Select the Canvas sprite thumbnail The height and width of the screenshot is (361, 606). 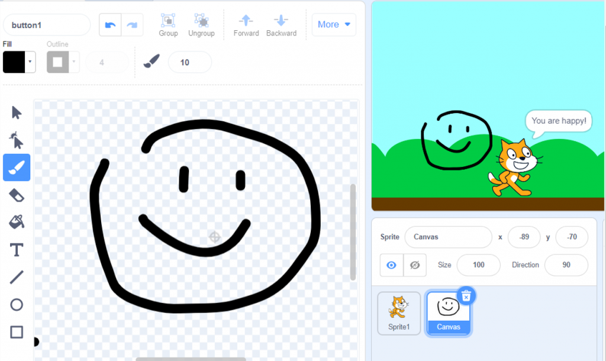[x=449, y=314]
